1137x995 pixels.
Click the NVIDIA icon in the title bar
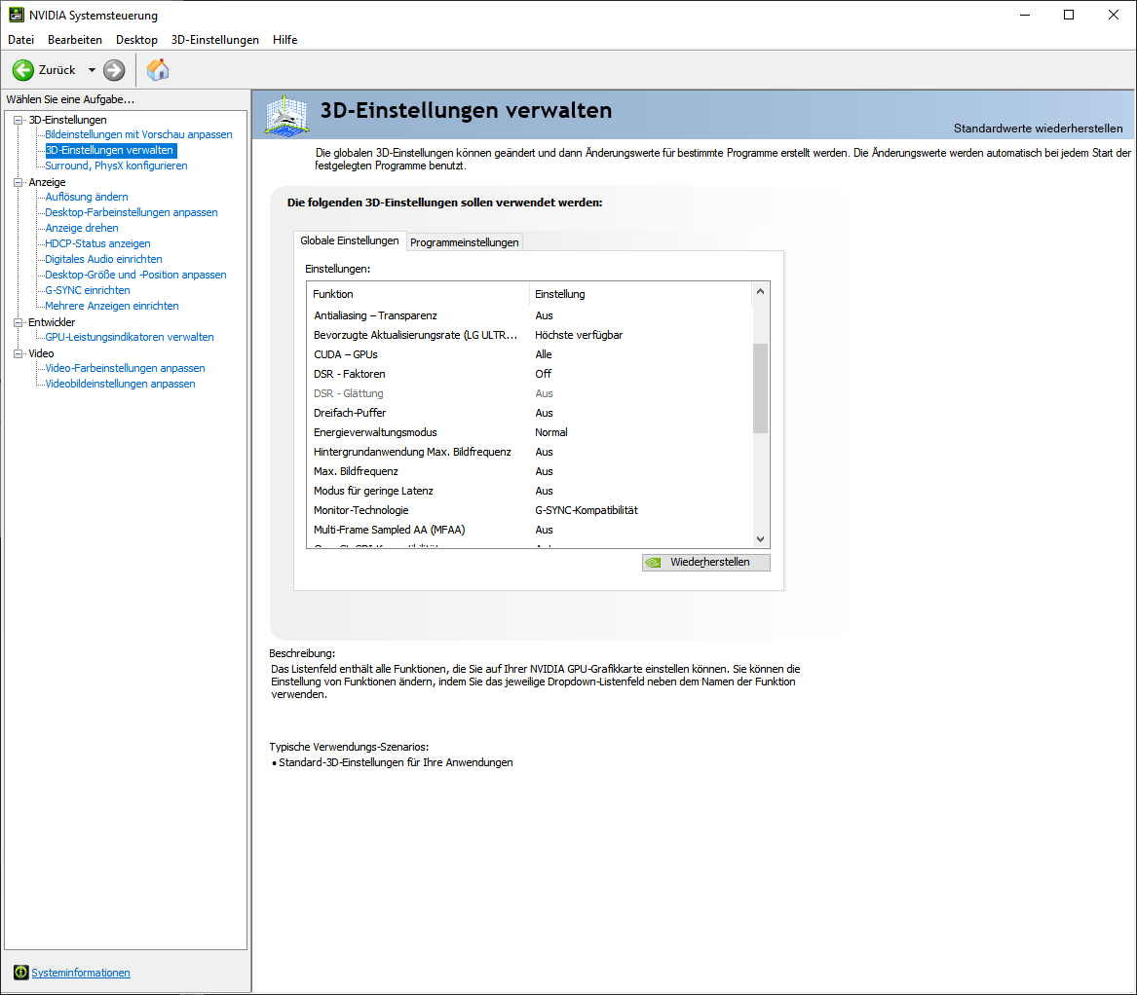pos(16,15)
